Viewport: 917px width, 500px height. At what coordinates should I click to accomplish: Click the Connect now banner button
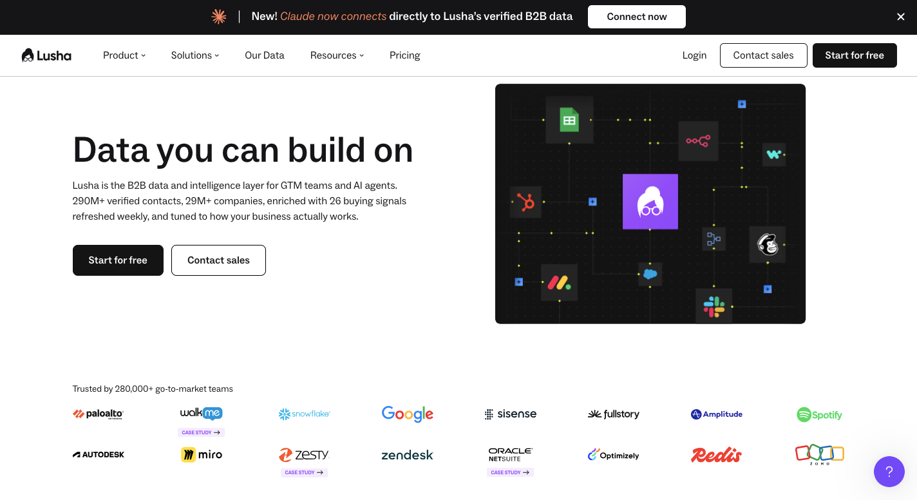pos(637,17)
